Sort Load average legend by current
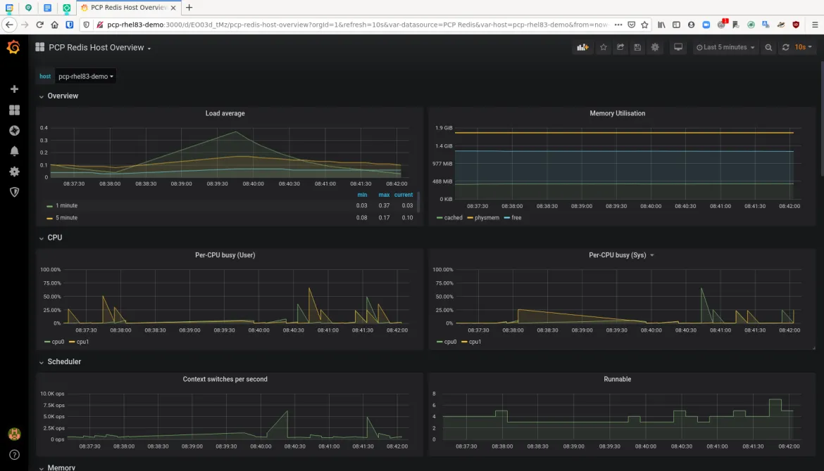The height and width of the screenshot is (471, 824). pyautogui.click(x=404, y=195)
